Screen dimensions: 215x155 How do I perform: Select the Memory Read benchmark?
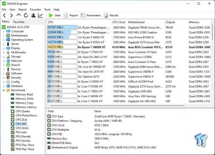24,95
